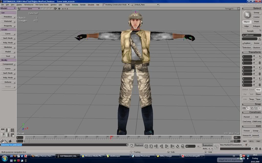Screen dimensions: 262x163
Task: Open ValveSource menu
Action: coord(29,5)
